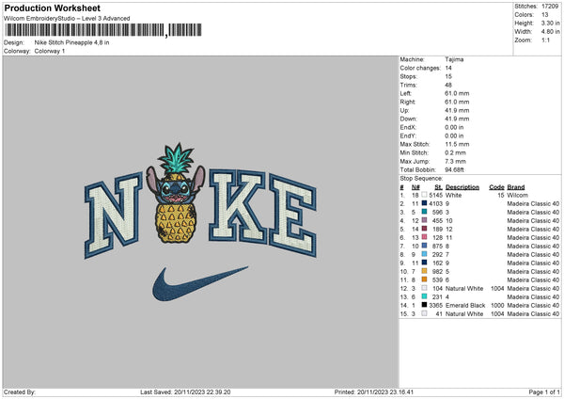Click the Brand column header
Screen dimensions: 564x399
click(516, 187)
